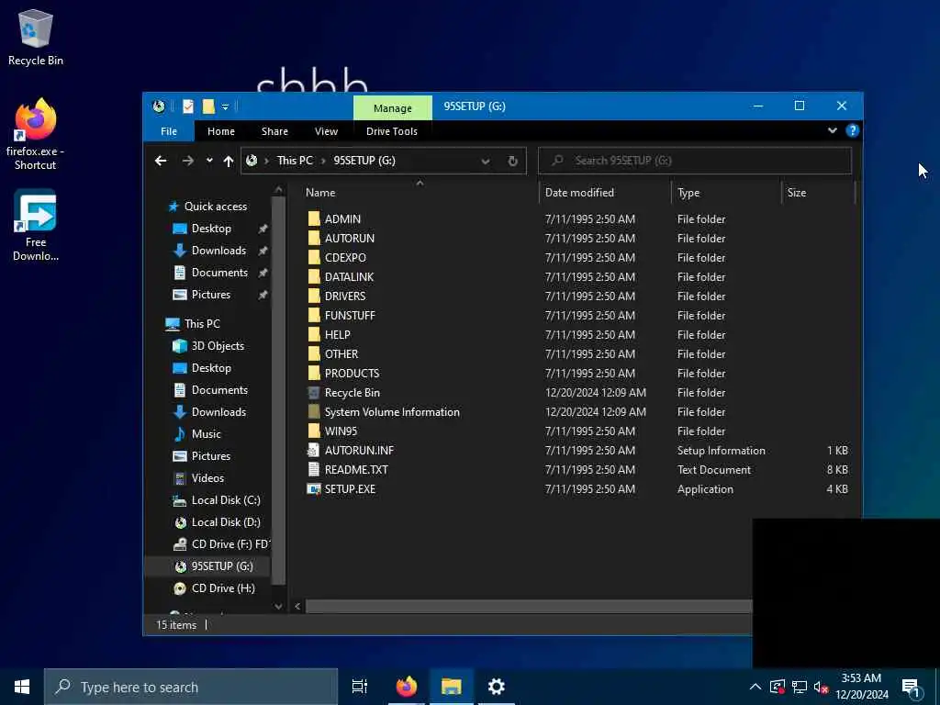Screen dimensions: 940x705
Task: Click the Task View taskbar button
Action: [360, 687]
